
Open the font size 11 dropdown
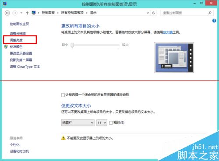[102, 122]
